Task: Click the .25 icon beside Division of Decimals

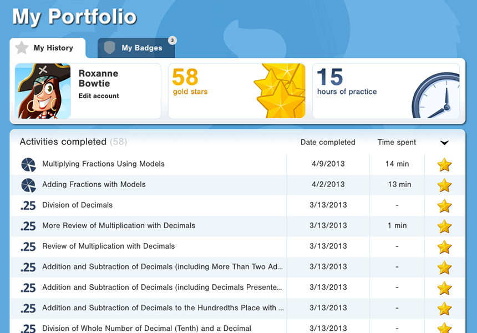Action: point(28,206)
